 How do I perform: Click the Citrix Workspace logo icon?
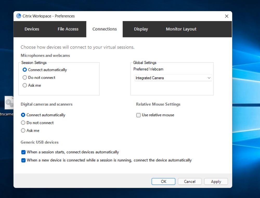[18, 16]
